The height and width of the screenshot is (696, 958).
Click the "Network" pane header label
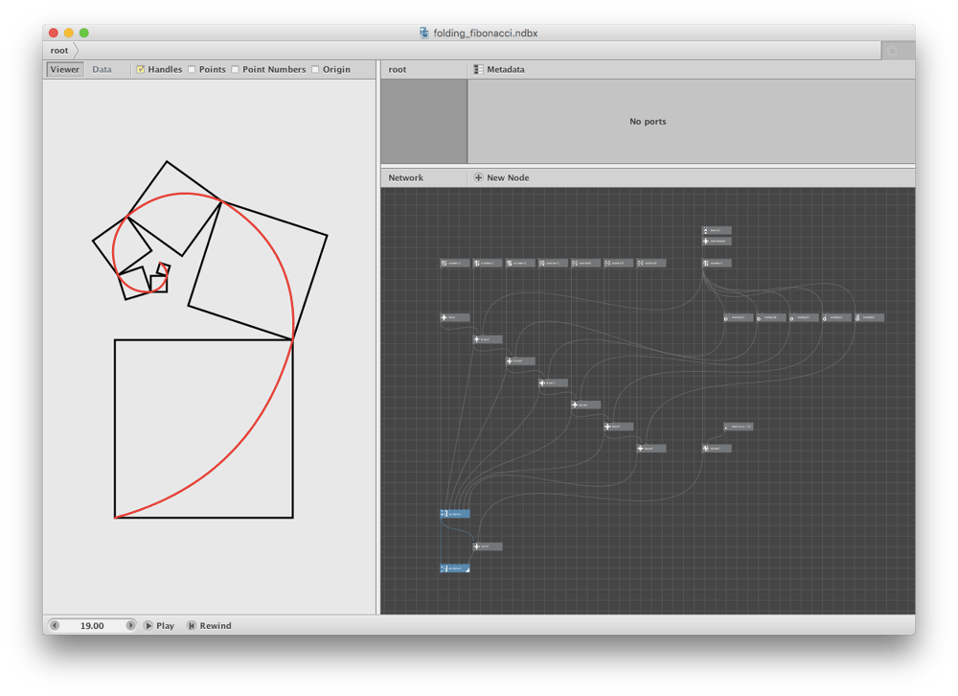405,178
